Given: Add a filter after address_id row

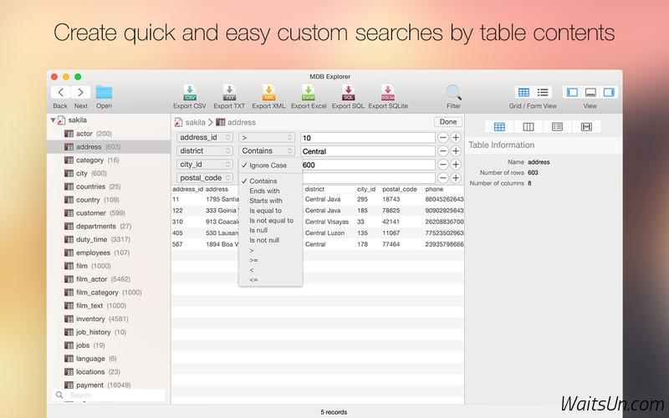Looking at the screenshot, I should click(456, 137).
